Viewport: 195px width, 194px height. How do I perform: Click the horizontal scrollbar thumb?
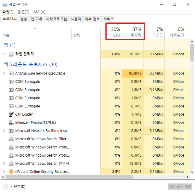[x=69, y=177]
